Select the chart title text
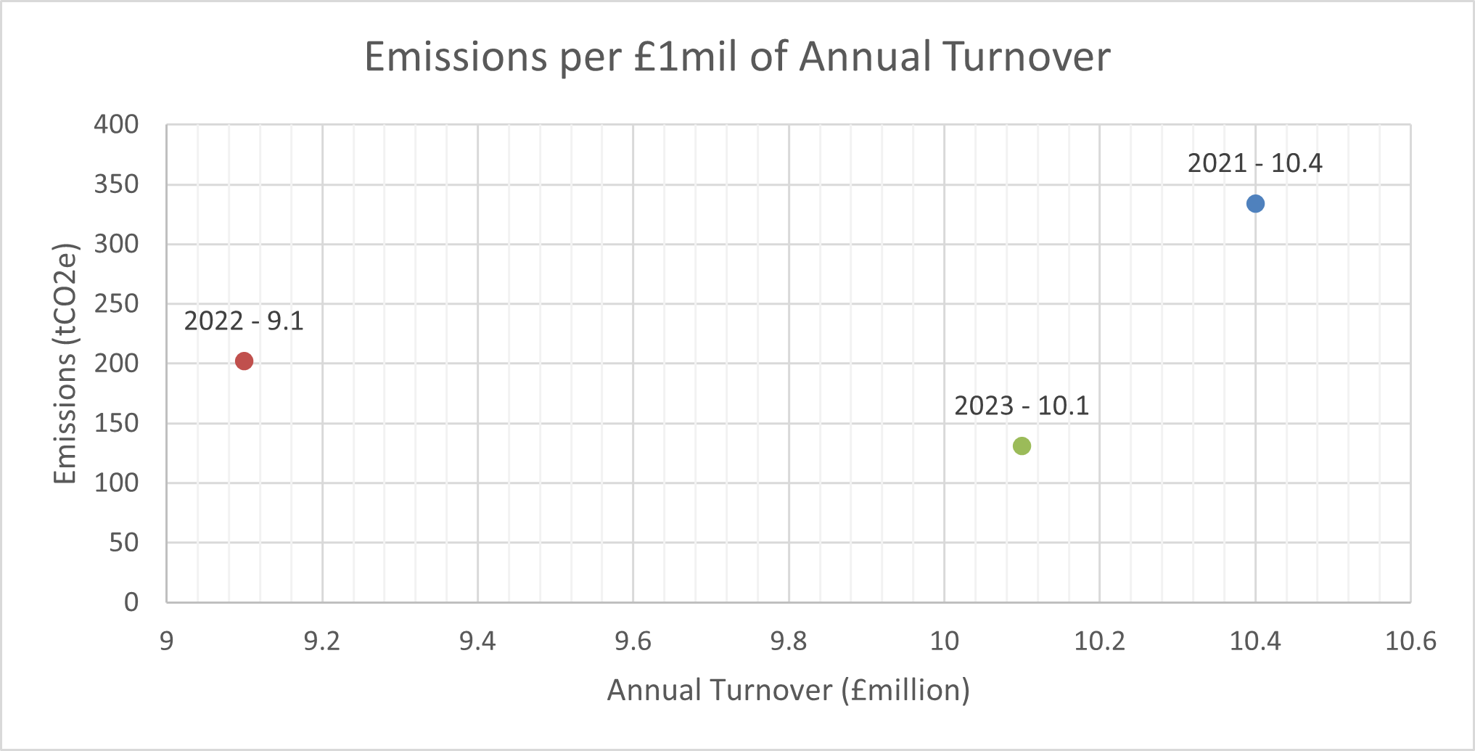The width and height of the screenshot is (1475, 751). coord(737,57)
